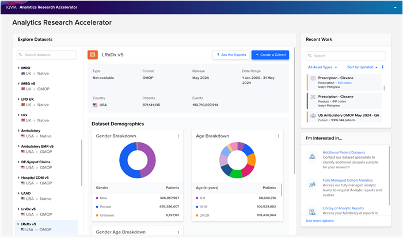403x238 pixels.
Task: Open Age Breakdown chart options menu
Action: pyautogui.click(x=278, y=136)
